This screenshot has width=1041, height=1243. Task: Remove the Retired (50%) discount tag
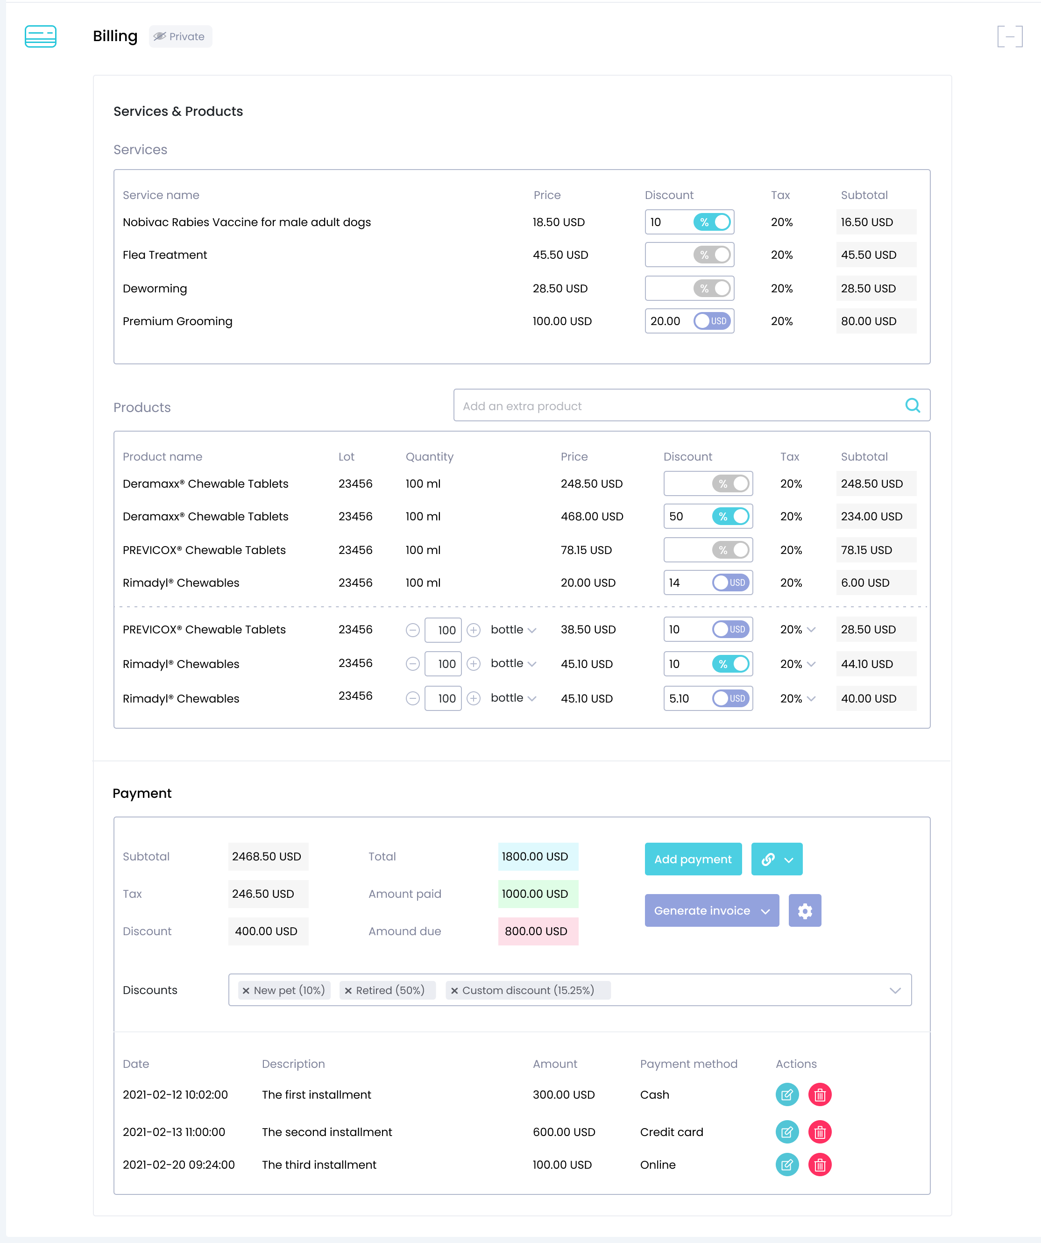point(348,990)
